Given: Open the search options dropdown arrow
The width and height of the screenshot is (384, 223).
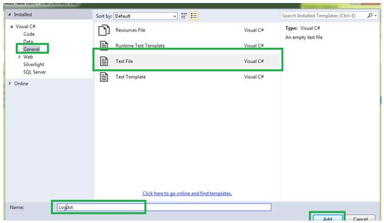Looking at the screenshot, I should pyautogui.click(x=376, y=16).
